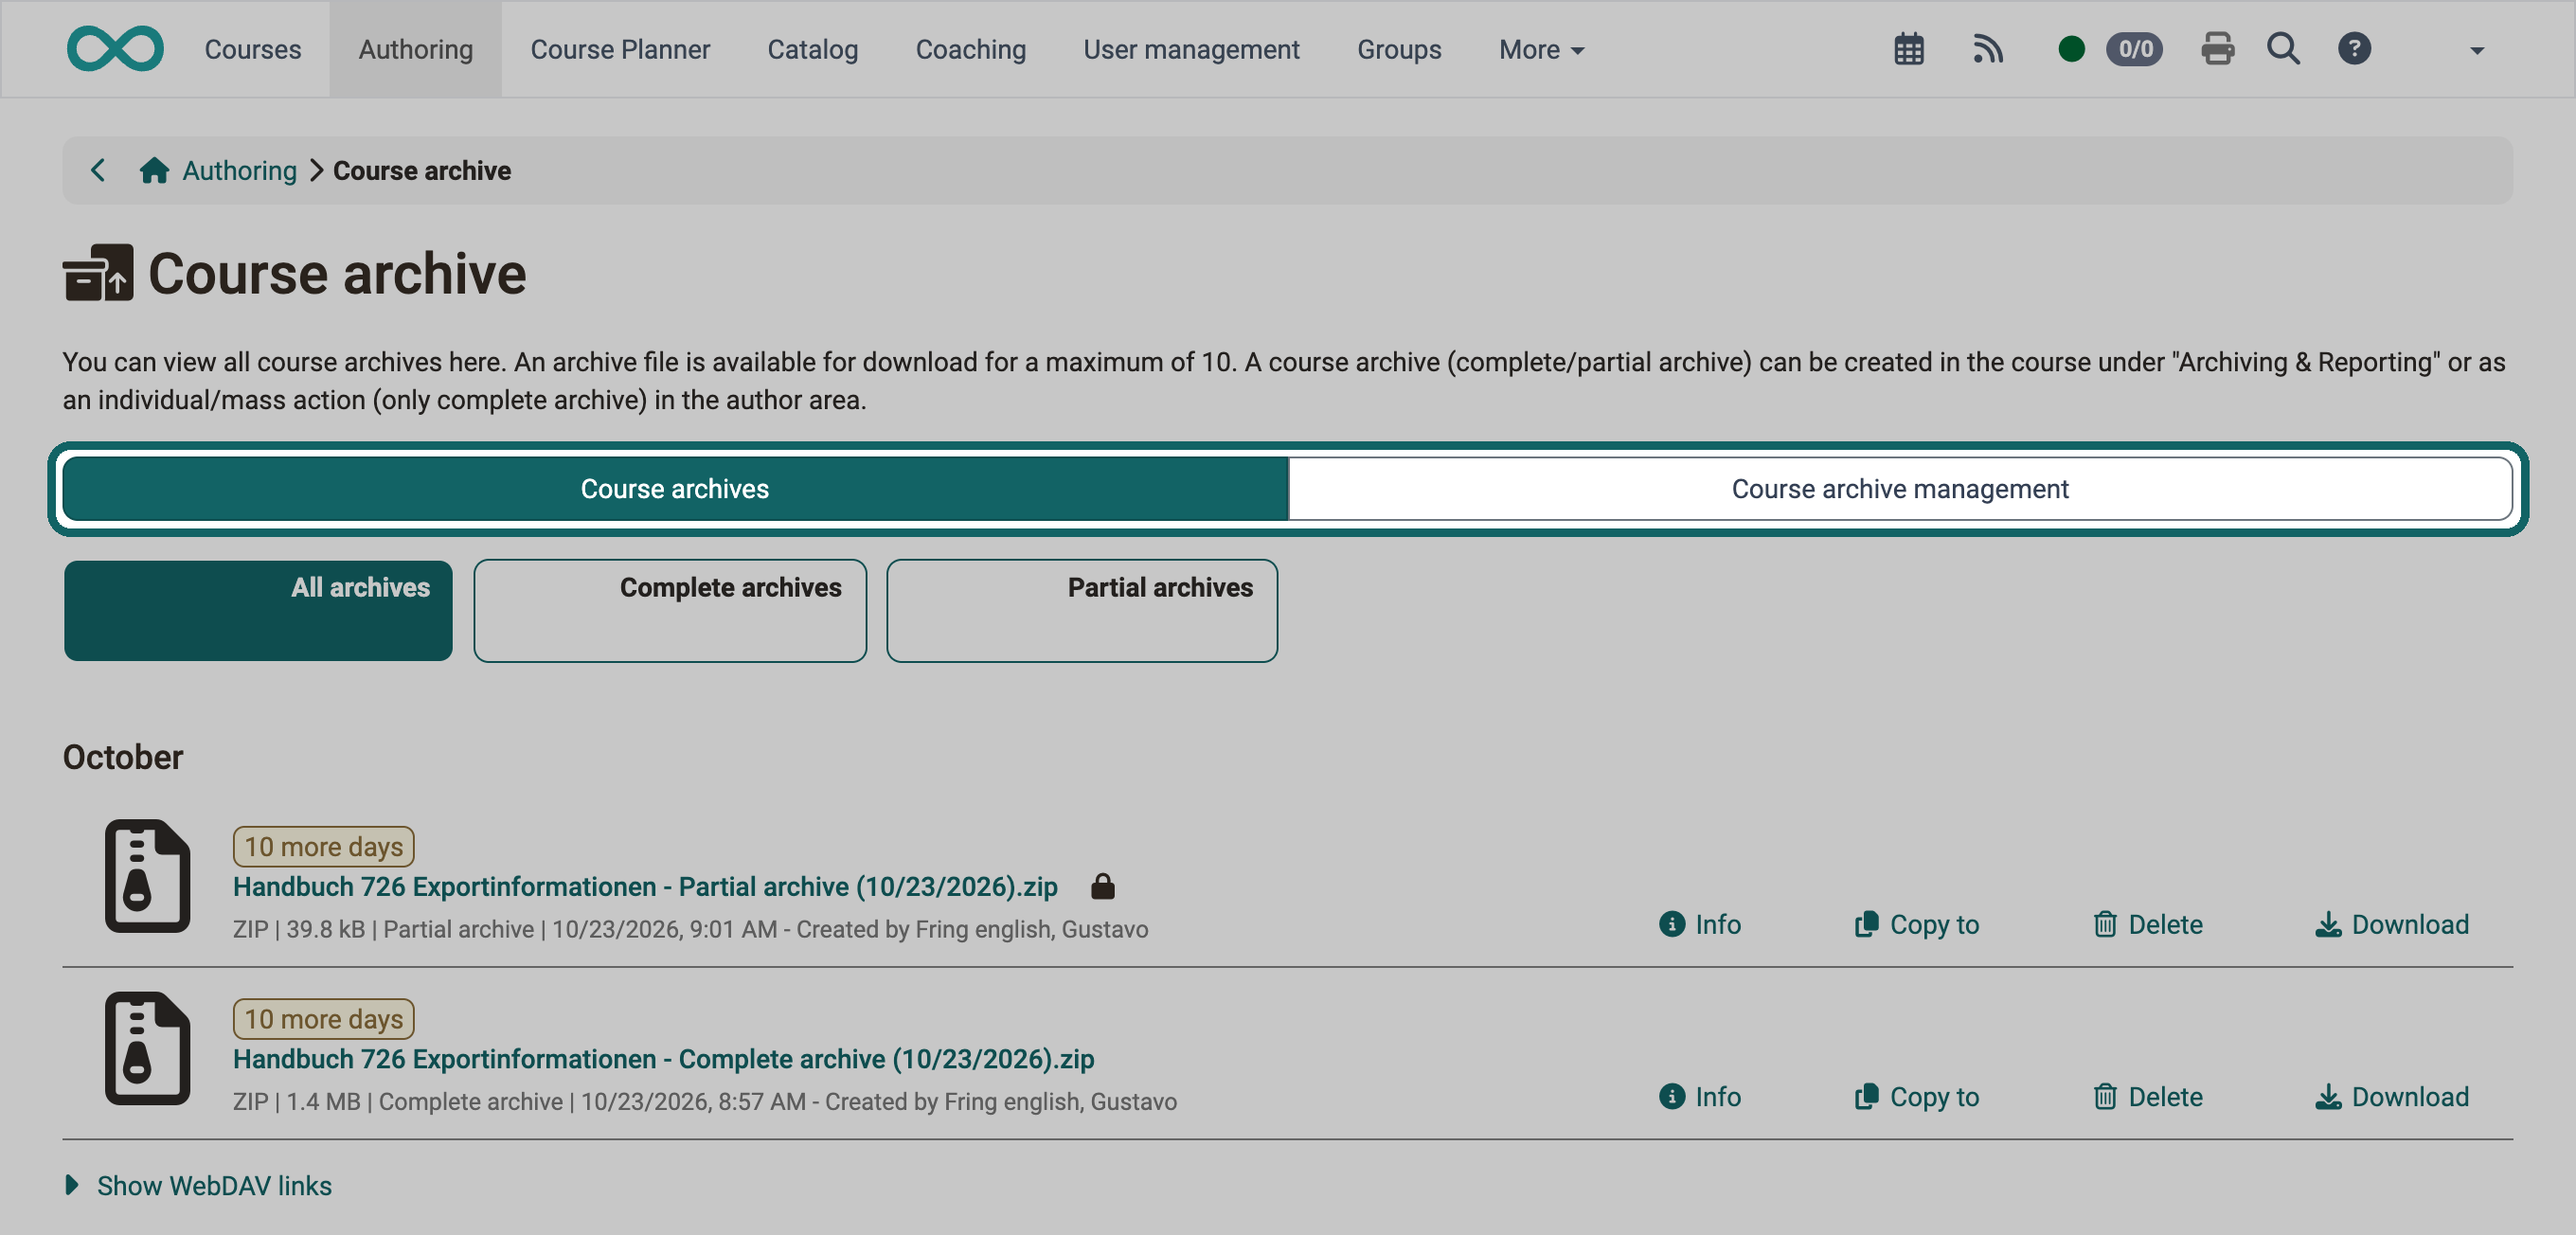Switch to Course archive management segment
The image size is (2576, 1235).
pyautogui.click(x=1900, y=489)
